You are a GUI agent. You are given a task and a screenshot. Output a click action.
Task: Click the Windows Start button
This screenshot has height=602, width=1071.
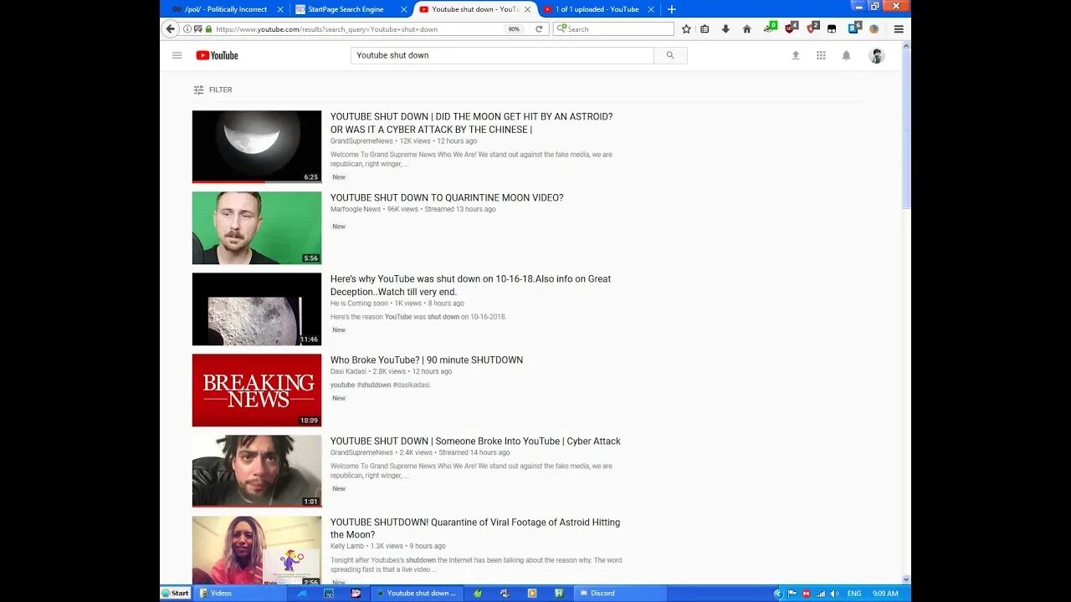pyautogui.click(x=176, y=593)
